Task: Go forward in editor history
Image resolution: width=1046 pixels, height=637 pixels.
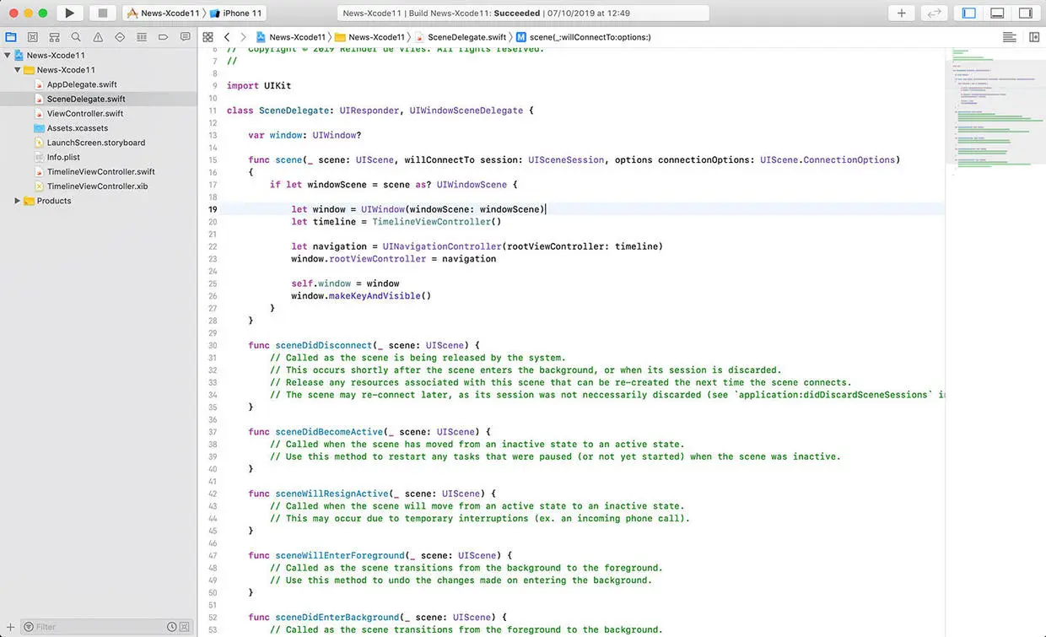Action: click(244, 37)
